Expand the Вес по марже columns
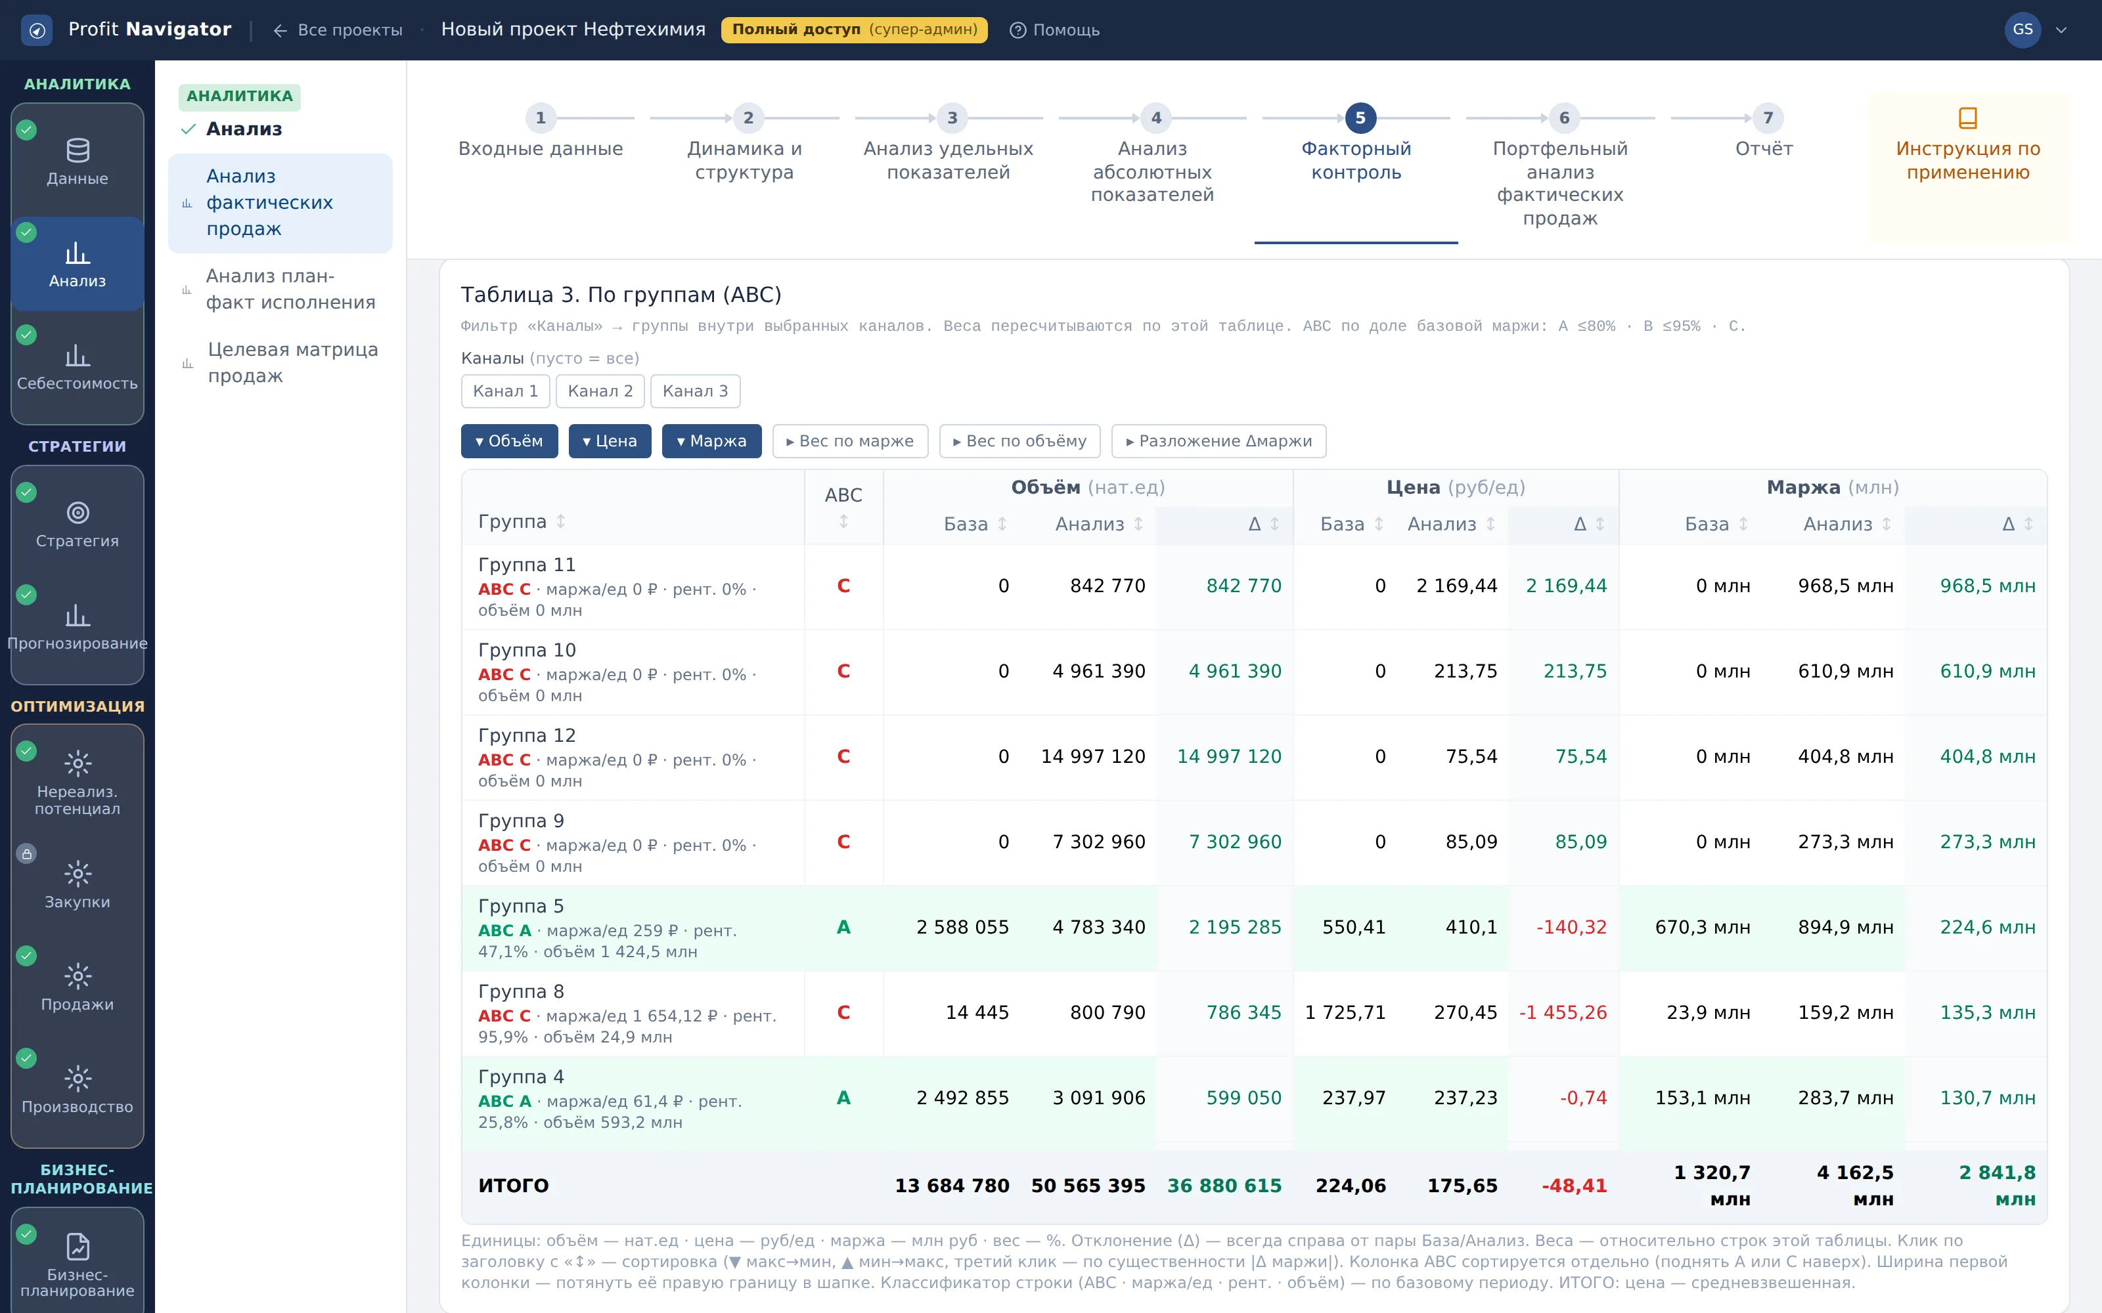2102x1313 pixels. 851,441
